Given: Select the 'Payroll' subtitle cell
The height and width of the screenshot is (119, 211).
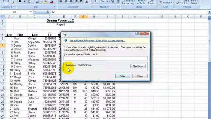Looking at the screenshot, I should [60, 24].
